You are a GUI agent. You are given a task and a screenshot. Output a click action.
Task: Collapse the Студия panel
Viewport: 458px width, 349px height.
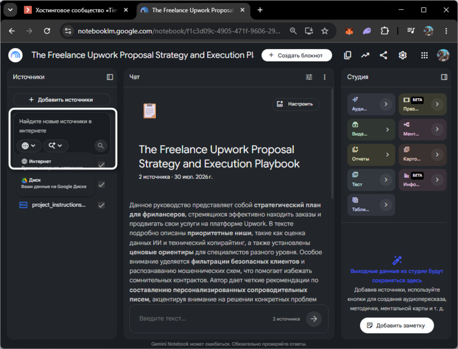[x=444, y=77]
